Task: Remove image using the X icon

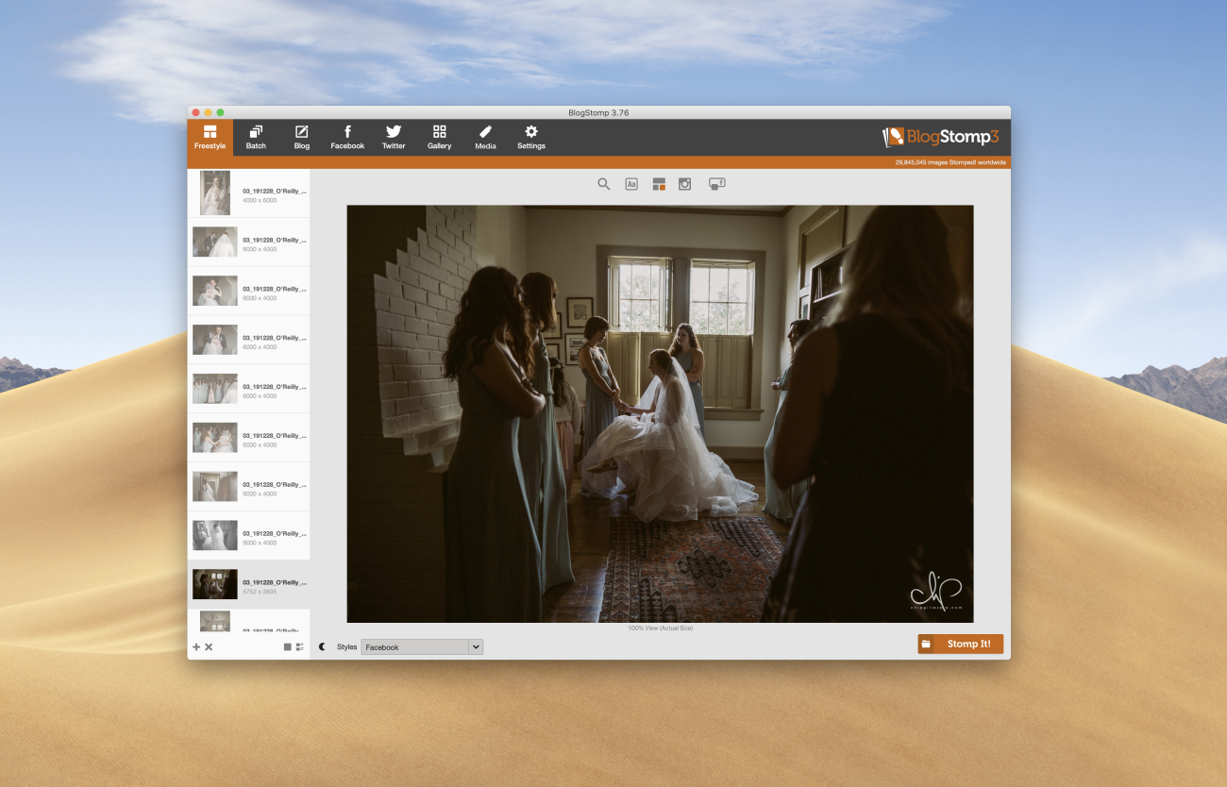Action: pyautogui.click(x=209, y=647)
